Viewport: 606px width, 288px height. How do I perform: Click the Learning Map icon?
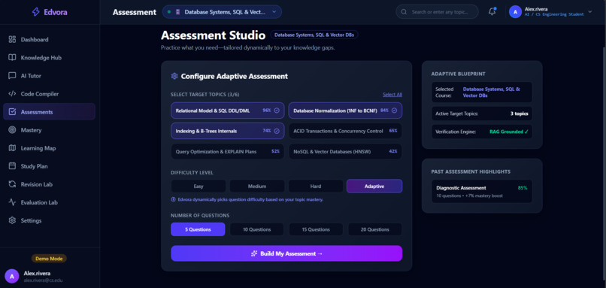point(12,148)
